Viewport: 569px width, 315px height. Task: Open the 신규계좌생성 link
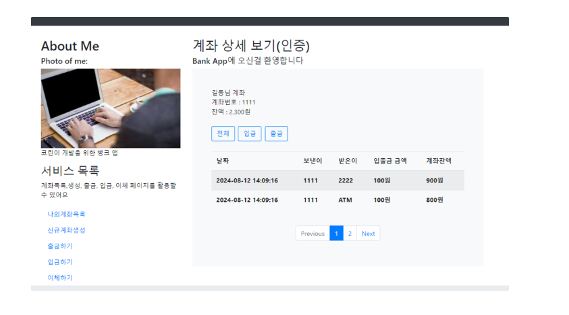(x=66, y=230)
